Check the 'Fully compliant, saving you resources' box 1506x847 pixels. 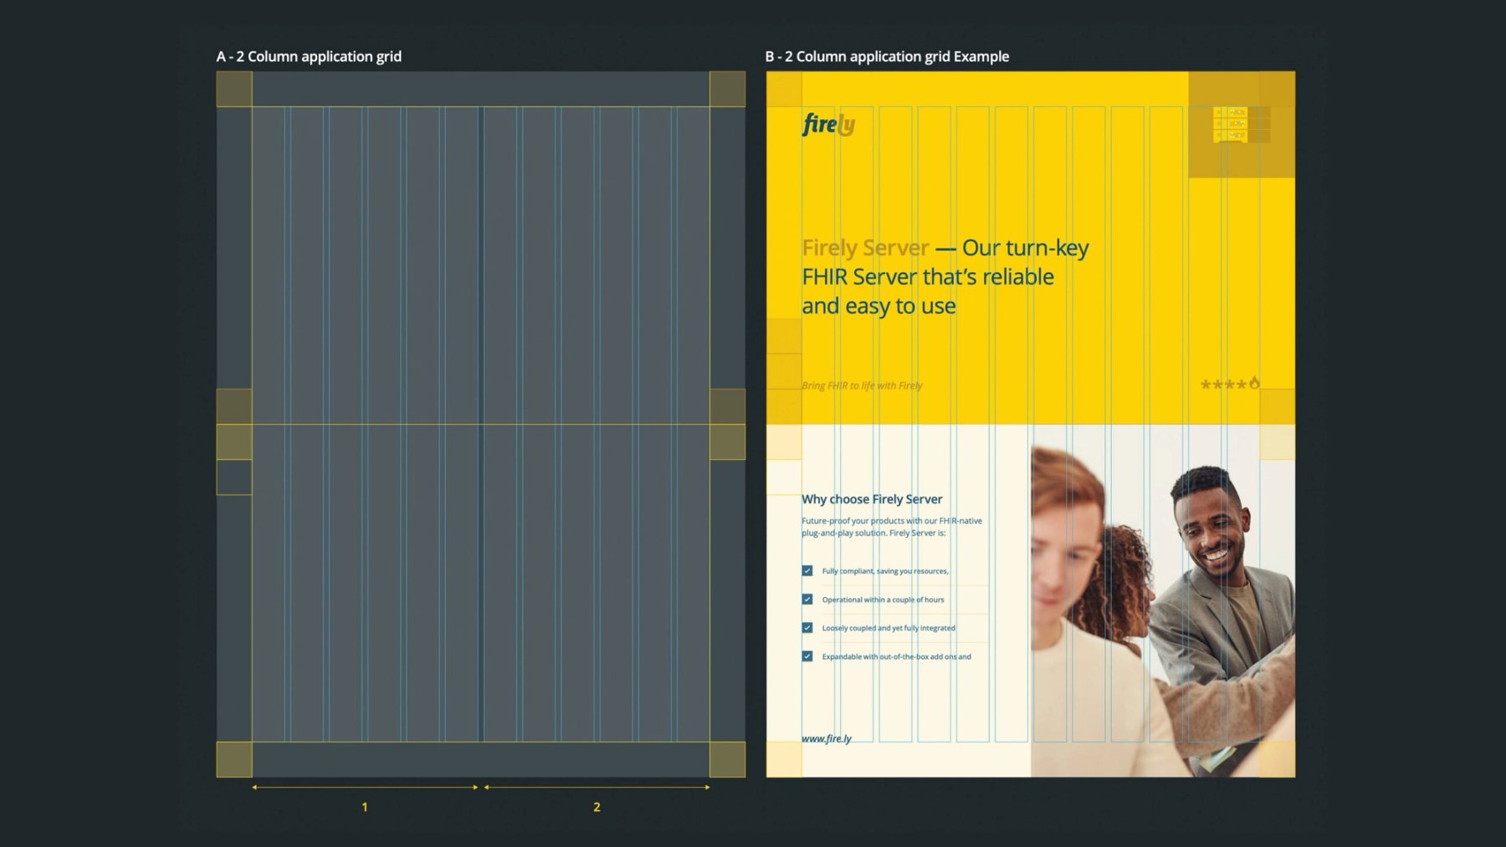point(807,571)
